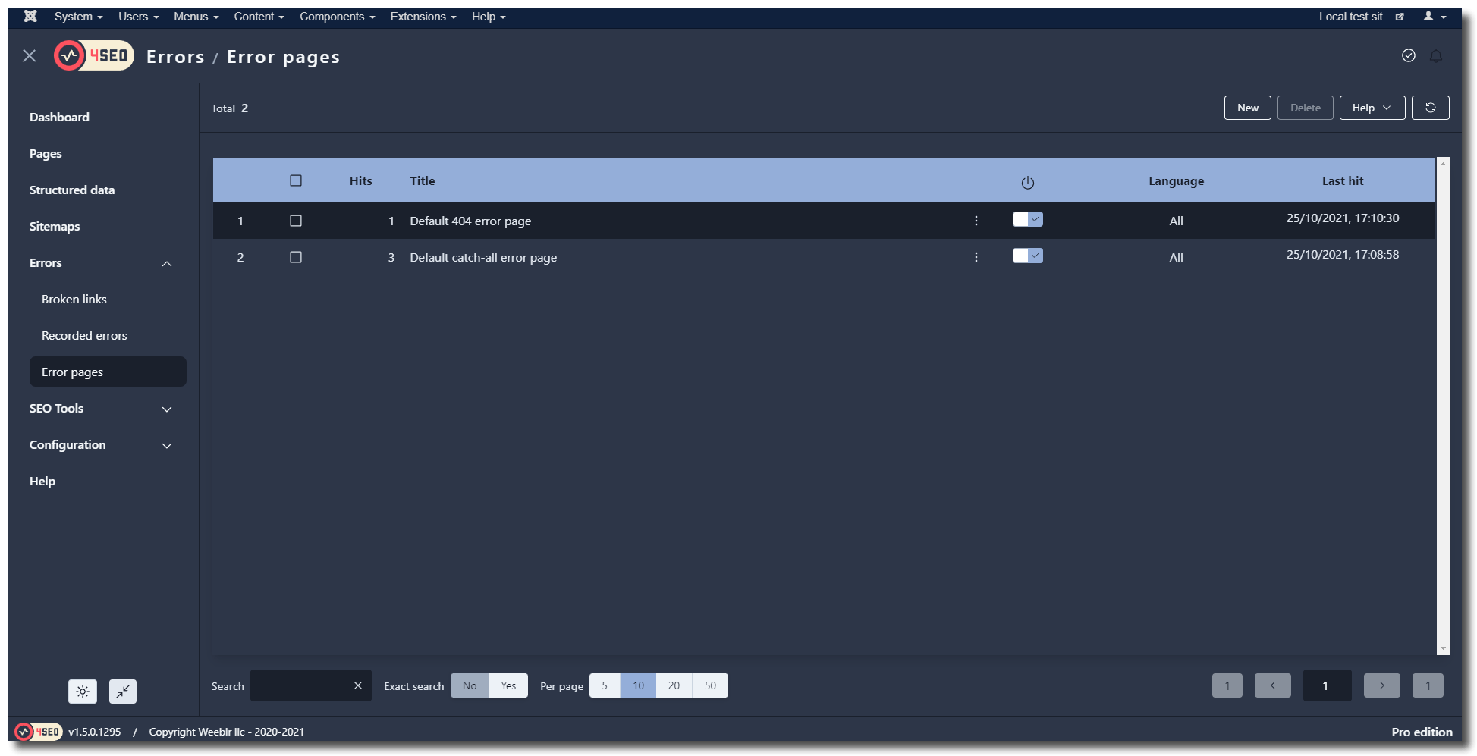Viewport: 1477px width, 756px height.
Task: Toggle the enabled switch for Default catch-all error page
Action: click(x=1028, y=256)
